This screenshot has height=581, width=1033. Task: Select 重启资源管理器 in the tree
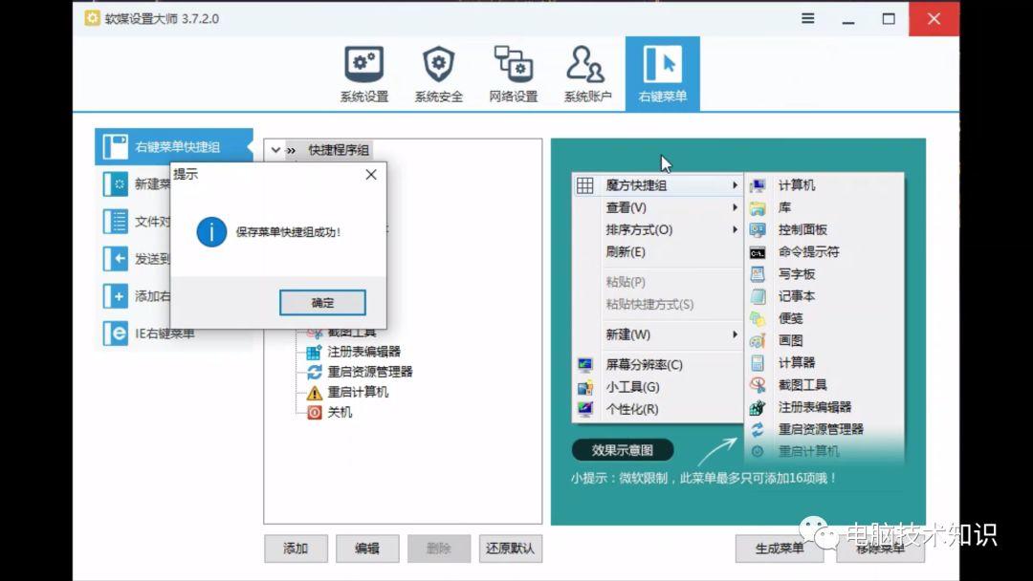(370, 372)
